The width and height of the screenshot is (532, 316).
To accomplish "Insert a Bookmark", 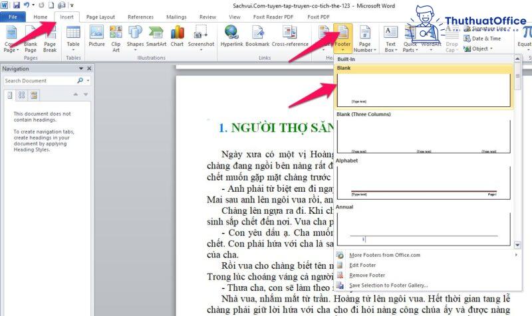I will (257, 36).
